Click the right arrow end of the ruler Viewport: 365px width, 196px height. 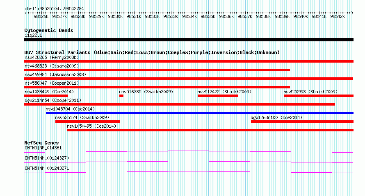click(352, 13)
